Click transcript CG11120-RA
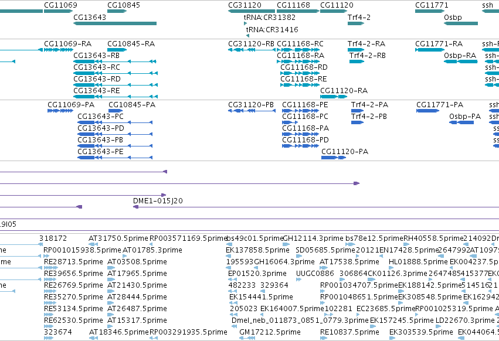Viewport: 499px width, 341px height. coord(344,91)
